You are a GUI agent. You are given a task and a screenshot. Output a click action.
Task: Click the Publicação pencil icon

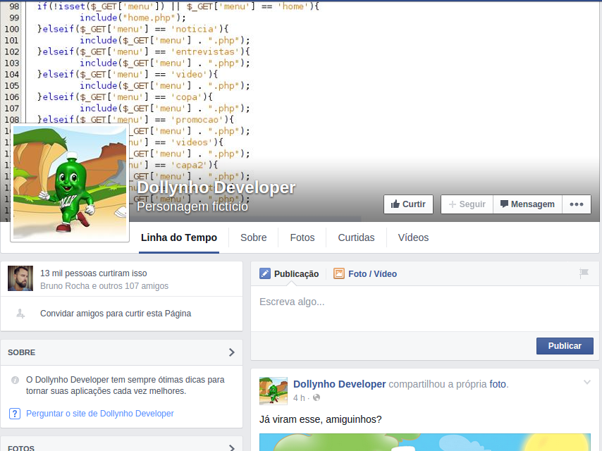coord(265,273)
